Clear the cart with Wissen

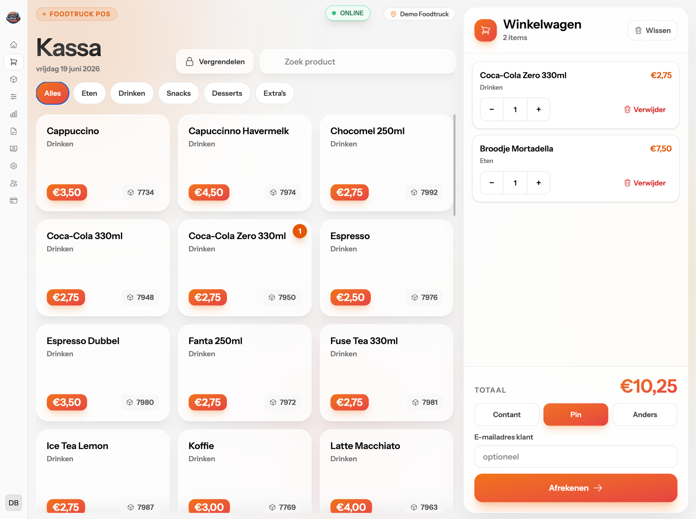[x=652, y=31]
